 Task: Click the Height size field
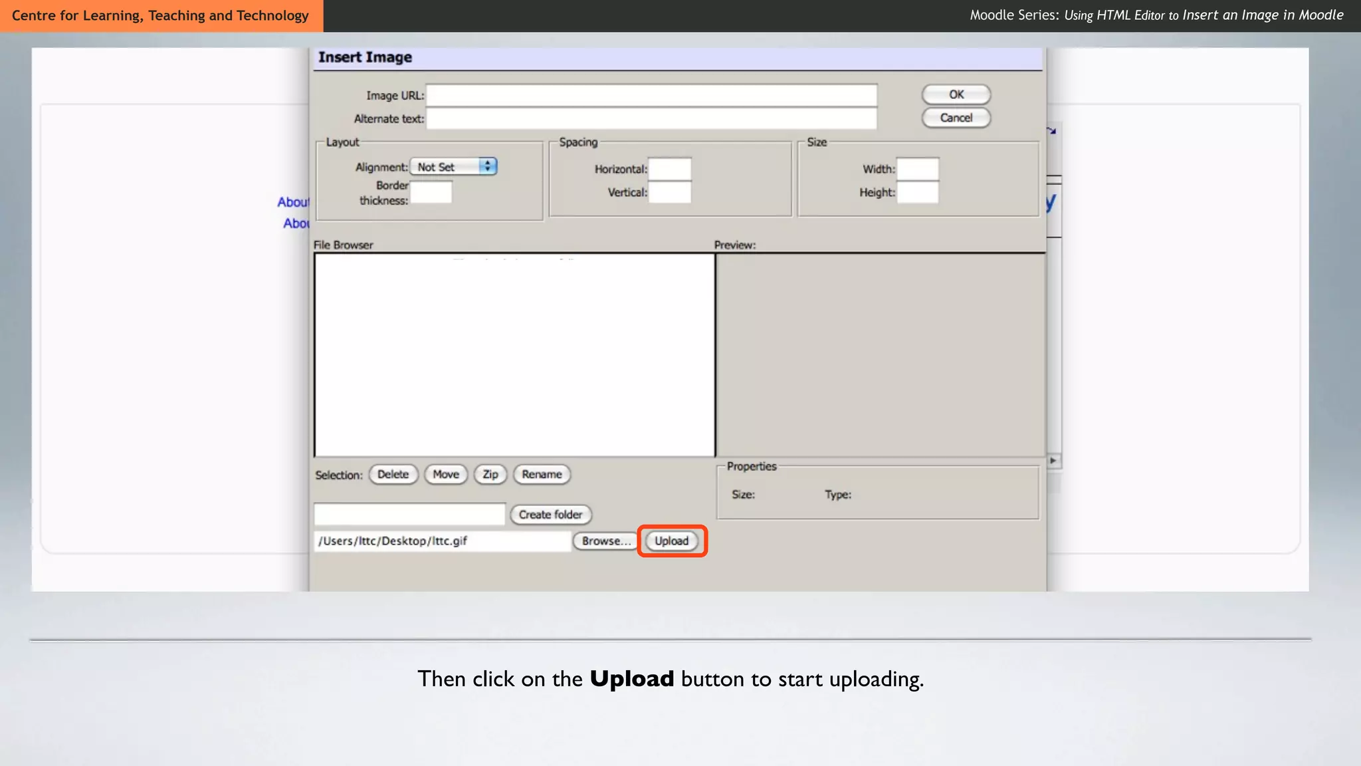(x=918, y=192)
